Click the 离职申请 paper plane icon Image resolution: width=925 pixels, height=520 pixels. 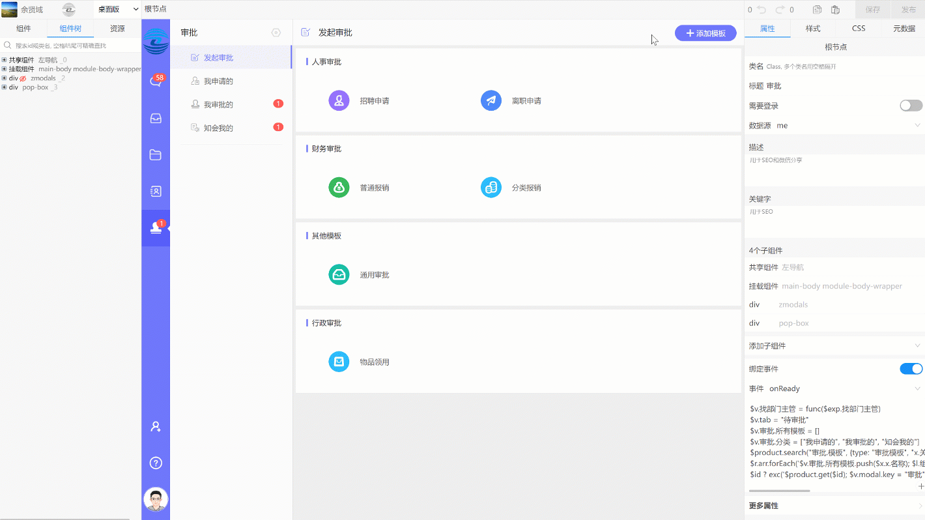click(491, 100)
